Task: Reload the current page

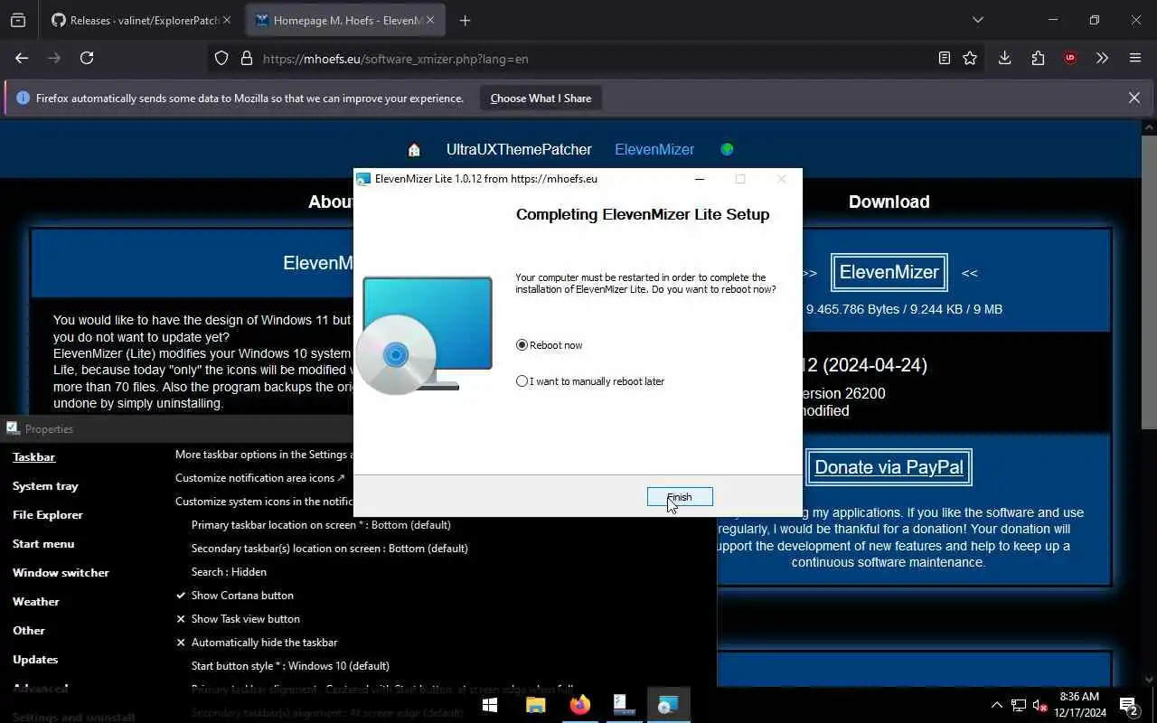Action: (87, 58)
